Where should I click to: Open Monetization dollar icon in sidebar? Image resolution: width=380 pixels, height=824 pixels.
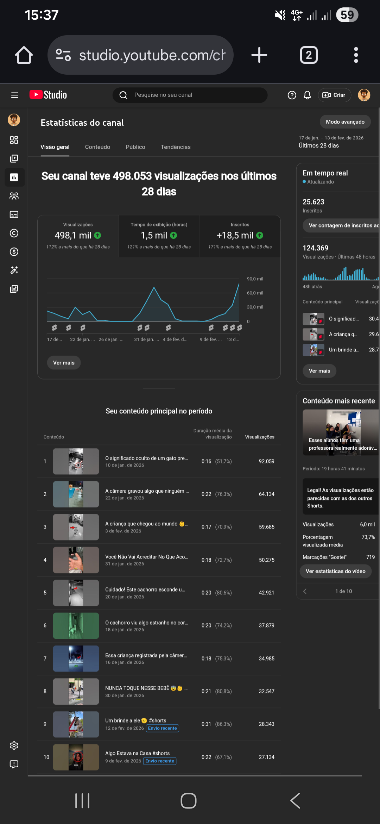point(14,252)
